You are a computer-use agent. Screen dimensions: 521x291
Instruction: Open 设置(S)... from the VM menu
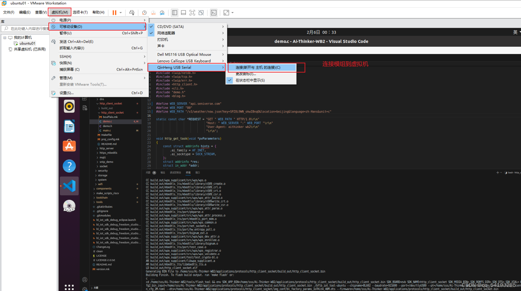[98, 93]
